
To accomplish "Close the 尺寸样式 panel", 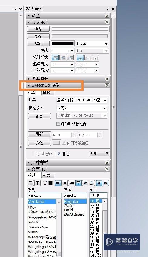I will tap(107, 163).
